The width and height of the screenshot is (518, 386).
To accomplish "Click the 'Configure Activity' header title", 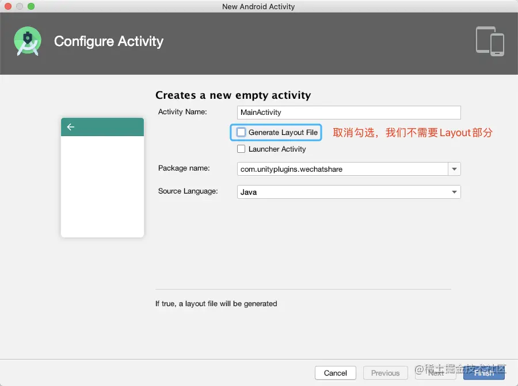I will point(109,41).
